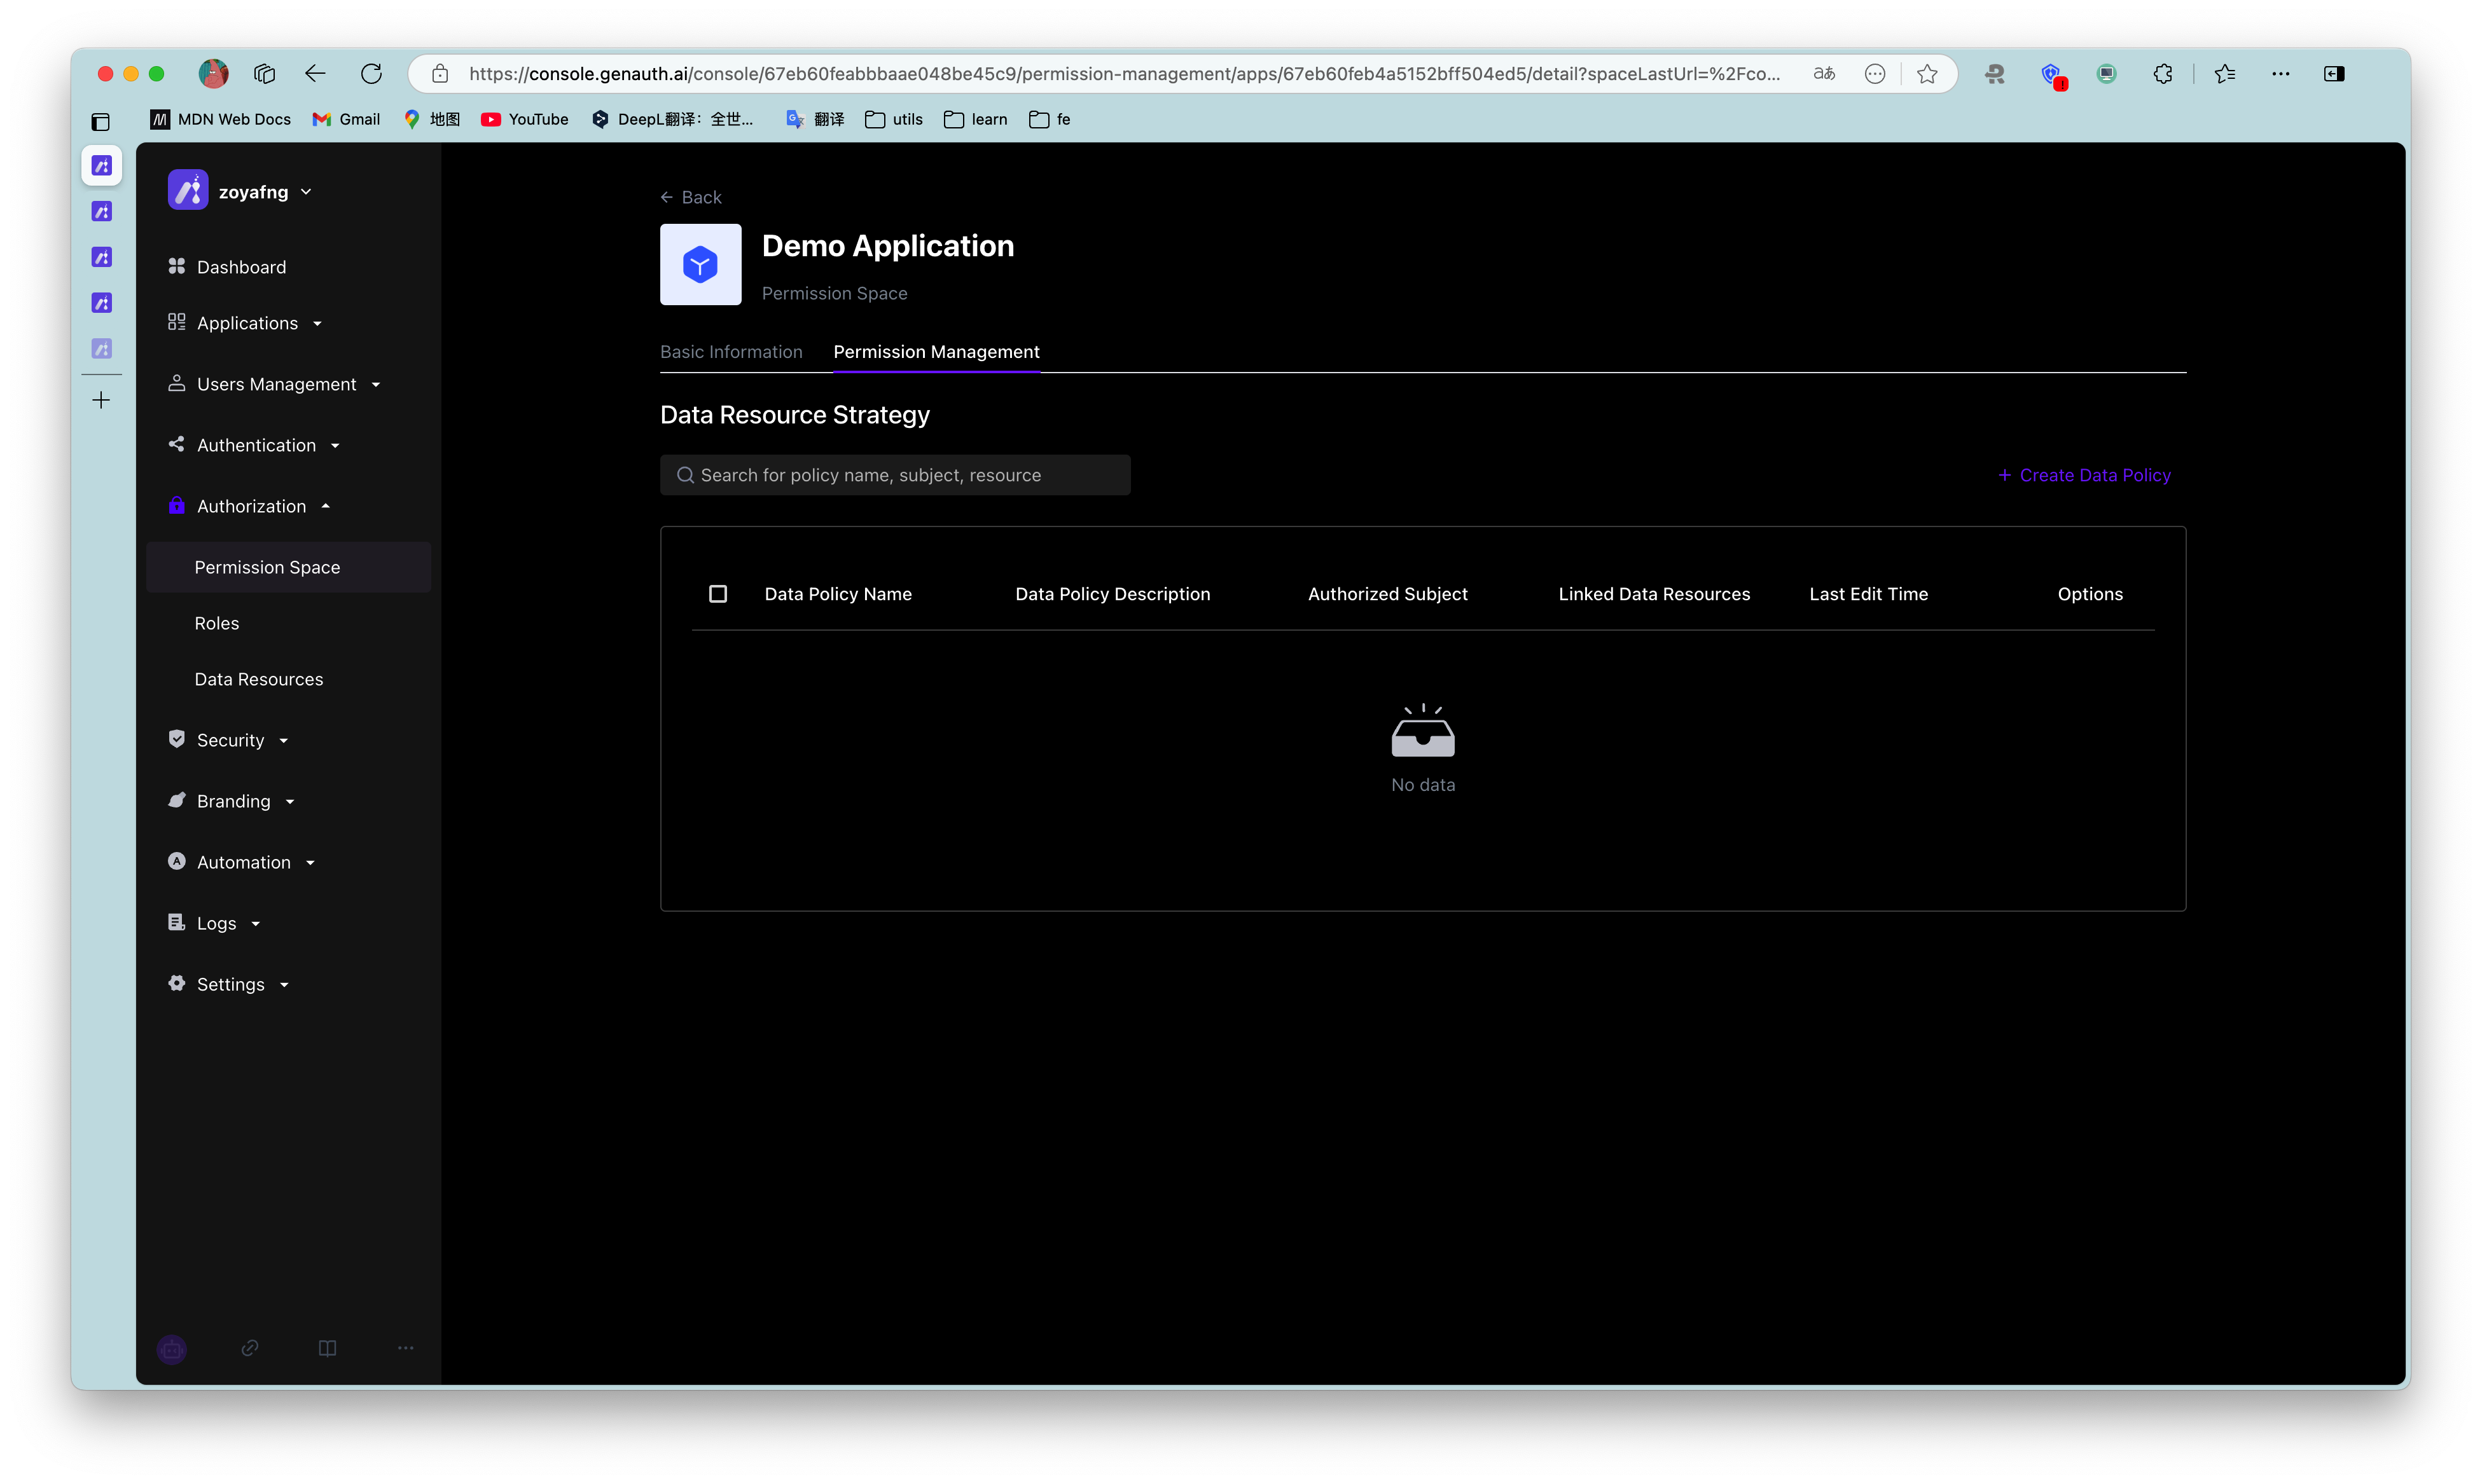Image resolution: width=2482 pixels, height=1484 pixels.
Task: Select the Users Management person icon
Action: 177,383
